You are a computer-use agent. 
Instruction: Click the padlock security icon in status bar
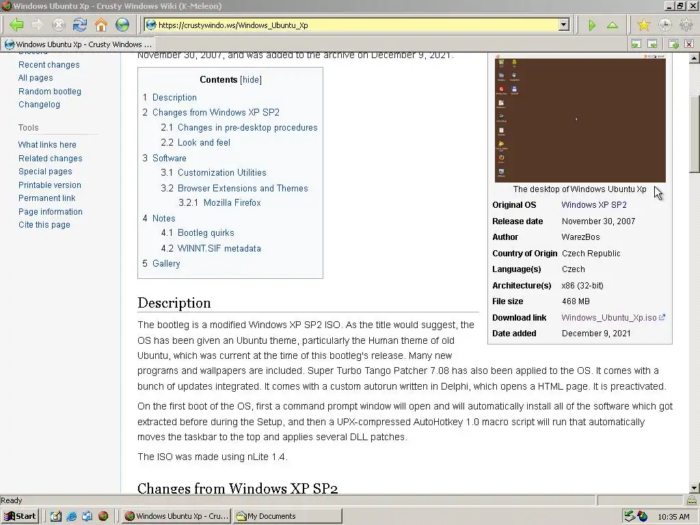pos(692,500)
